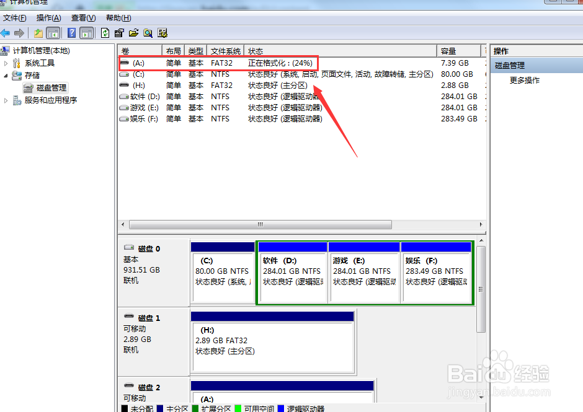This screenshot has height=412, width=583.
Task: Open the 查看(V) menu
Action: tap(84, 18)
